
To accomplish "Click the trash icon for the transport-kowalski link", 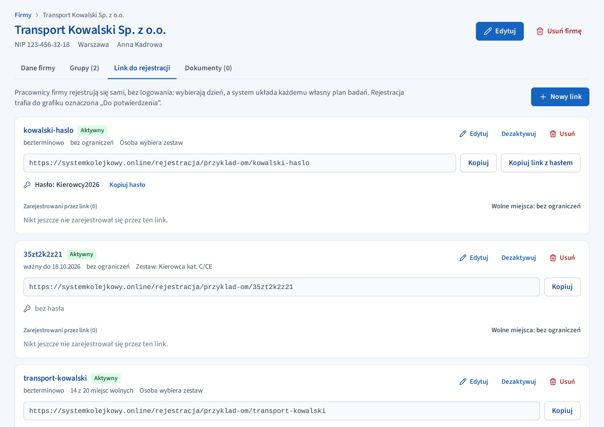I will pyautogui.click(x=553, y=382).
